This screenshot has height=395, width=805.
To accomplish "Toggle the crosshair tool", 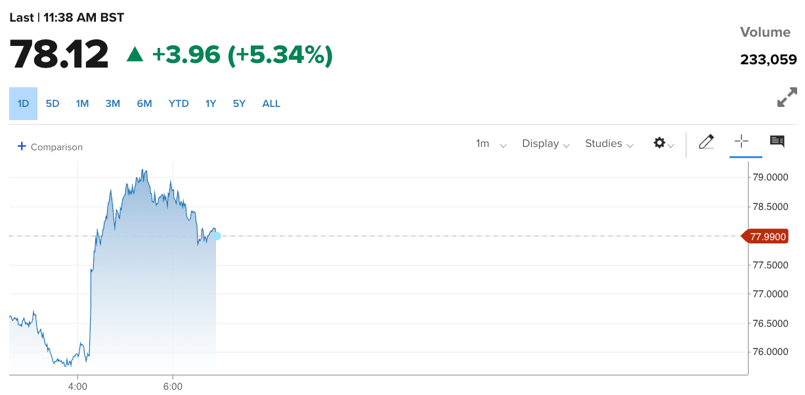I will tap(741, 141).
